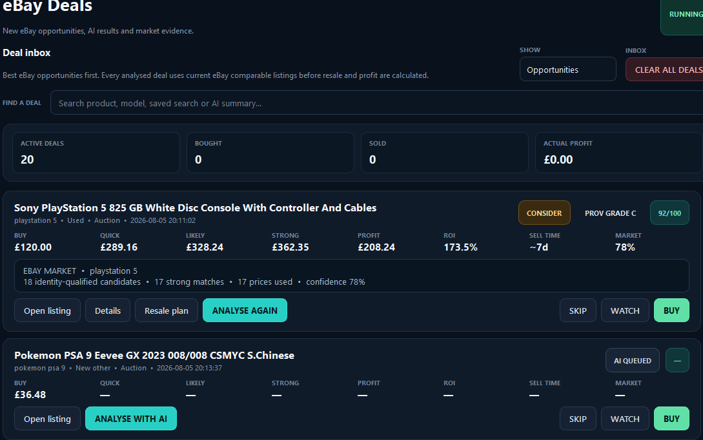Click the dash score badge on Pokemon deal
Screen dimensions: 703x440
677,360
